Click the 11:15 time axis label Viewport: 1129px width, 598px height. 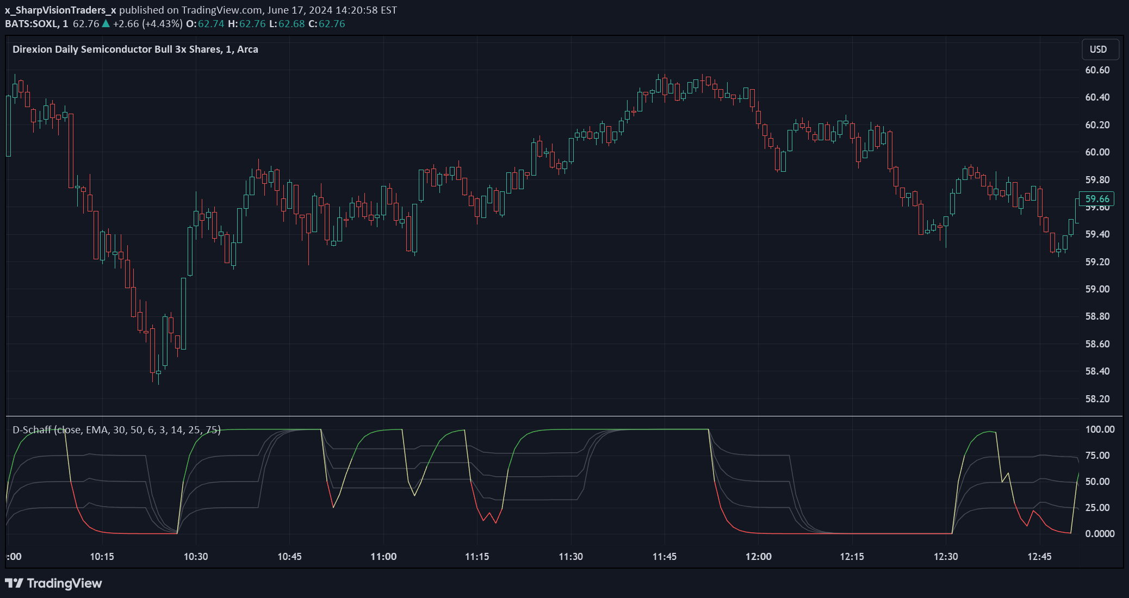point(477,557)
